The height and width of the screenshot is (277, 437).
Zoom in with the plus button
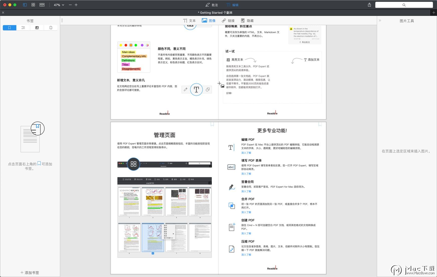pos(76,5)
